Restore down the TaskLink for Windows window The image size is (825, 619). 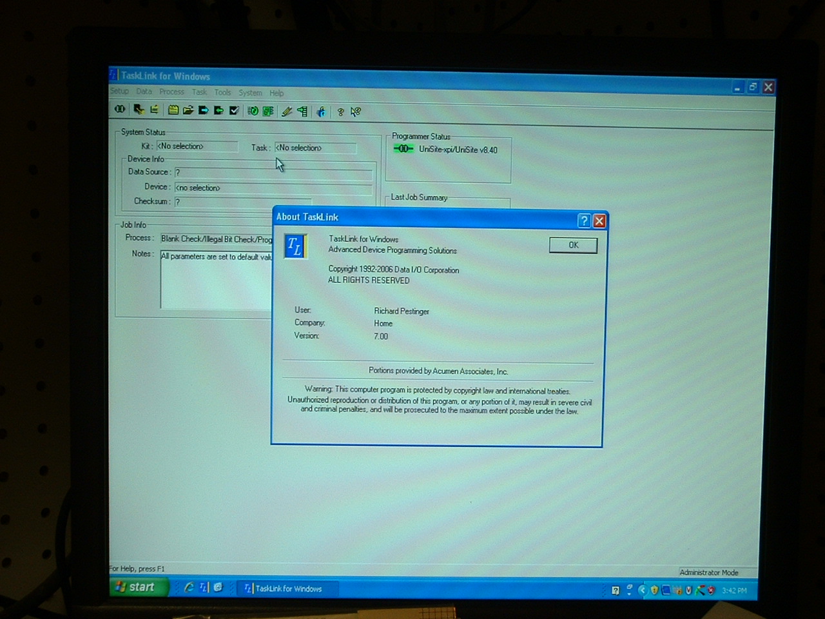pos(753,87)
